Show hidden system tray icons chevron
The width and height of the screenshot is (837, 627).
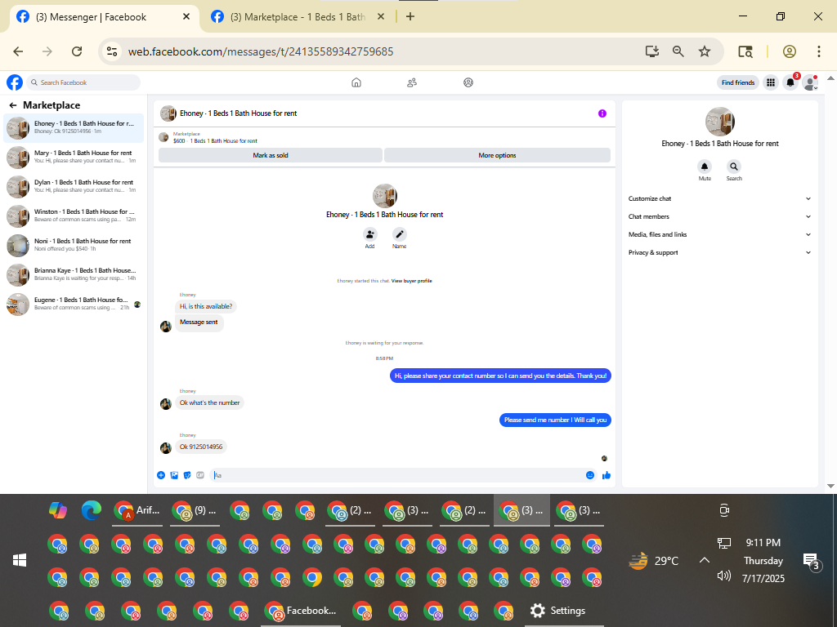[x=705, y=560]
